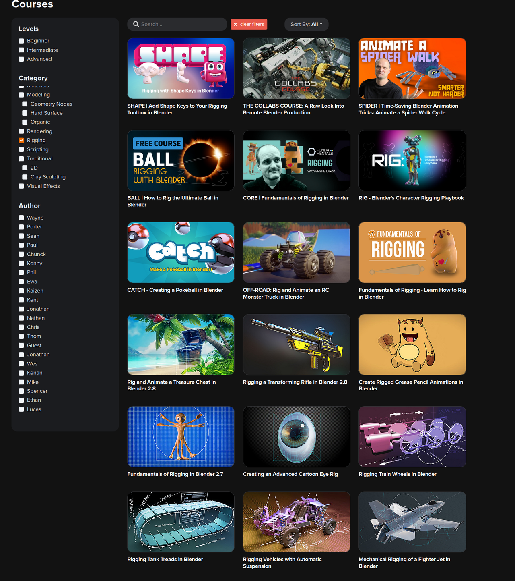Check the Advanced level filter

(x=21, y=59)
